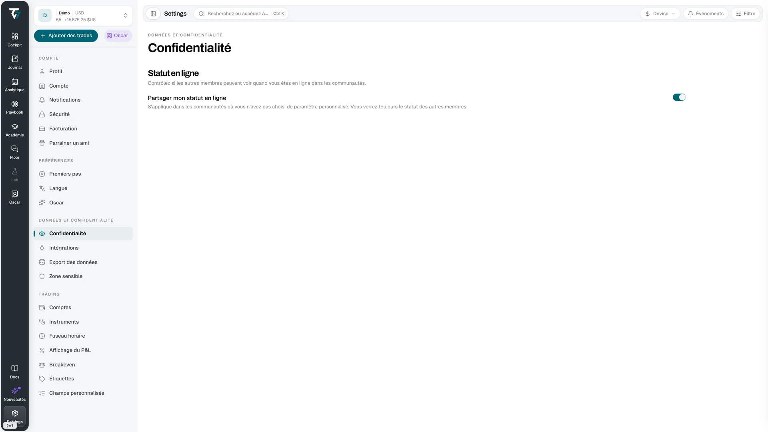Click the Profil user icon
The image size is (768, 432).
pos(42,72)
